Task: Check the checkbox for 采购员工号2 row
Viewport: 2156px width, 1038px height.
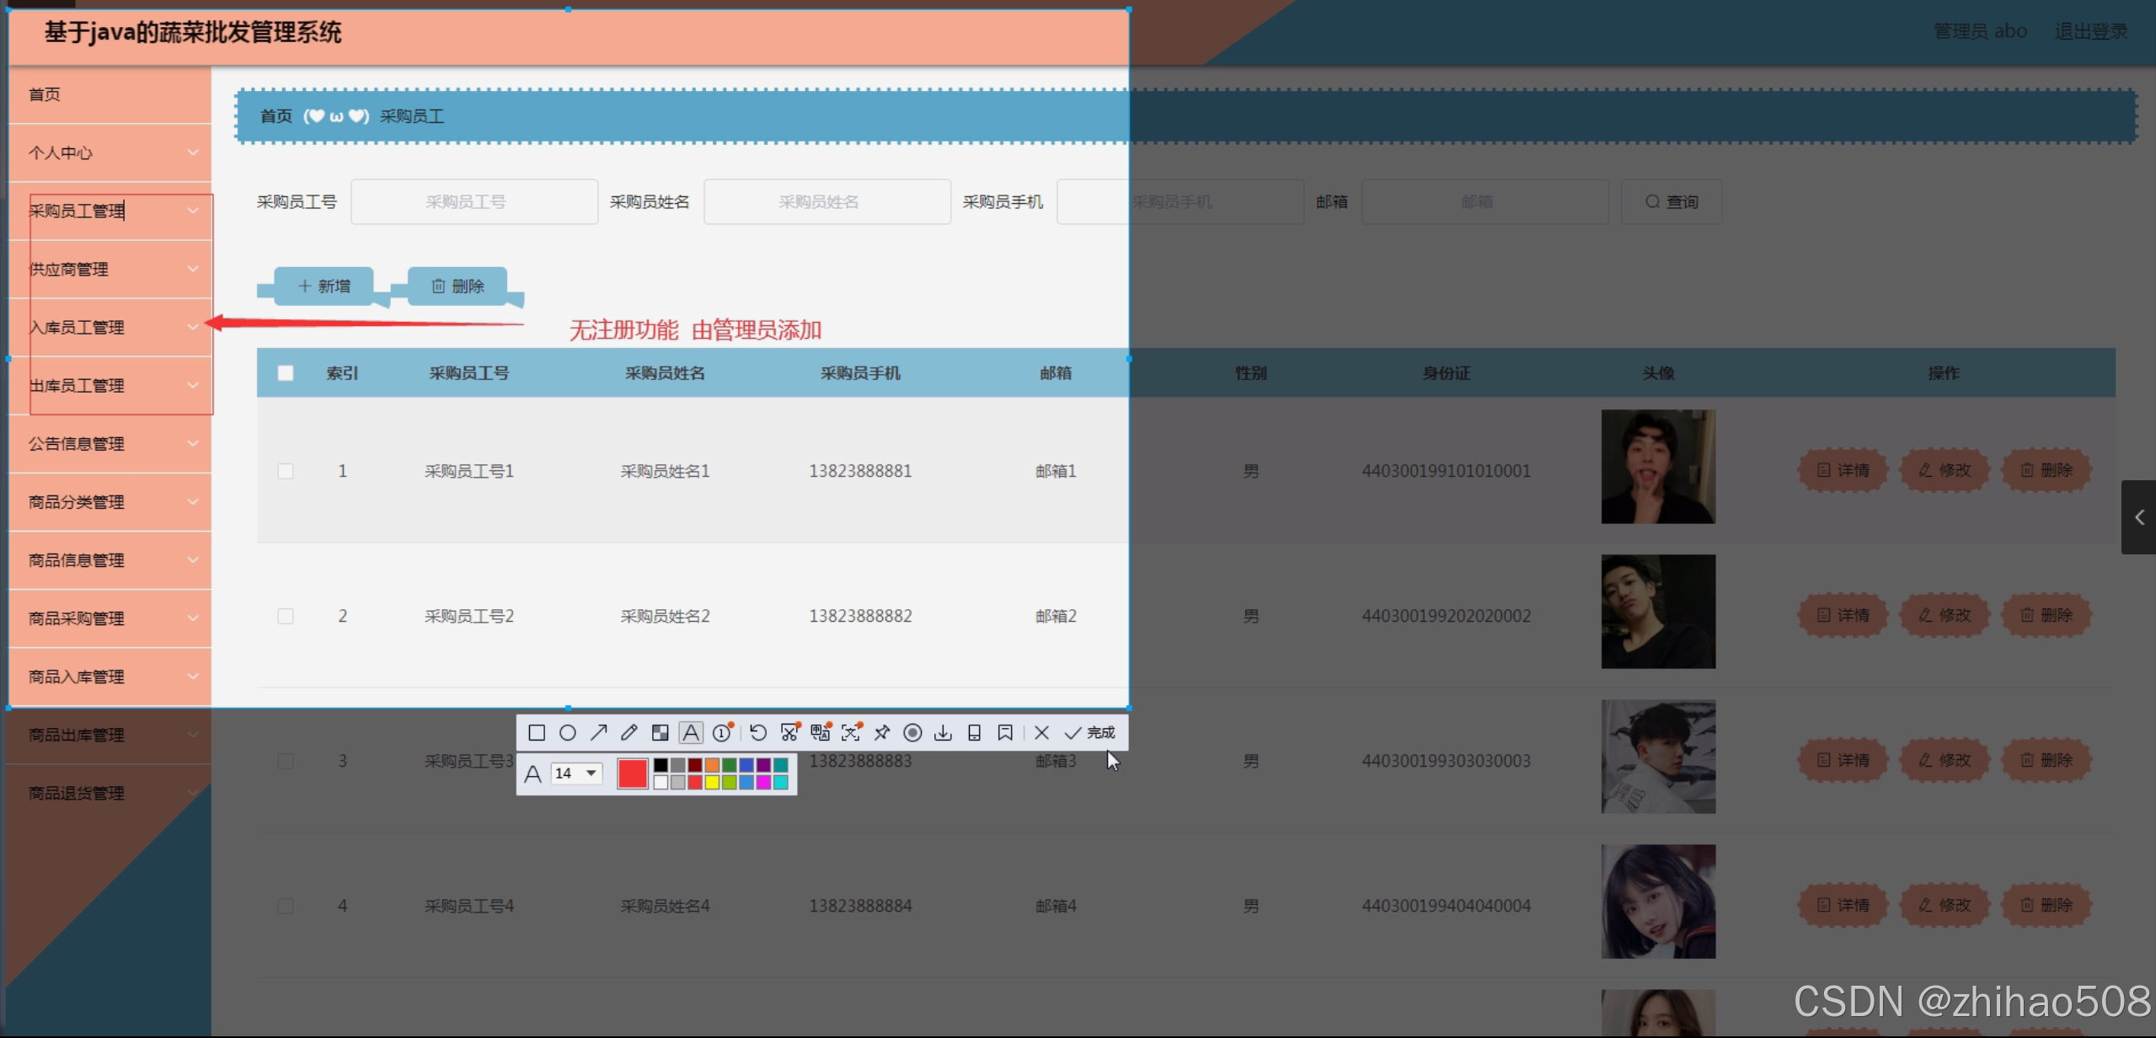Action: tap(285, 616)
